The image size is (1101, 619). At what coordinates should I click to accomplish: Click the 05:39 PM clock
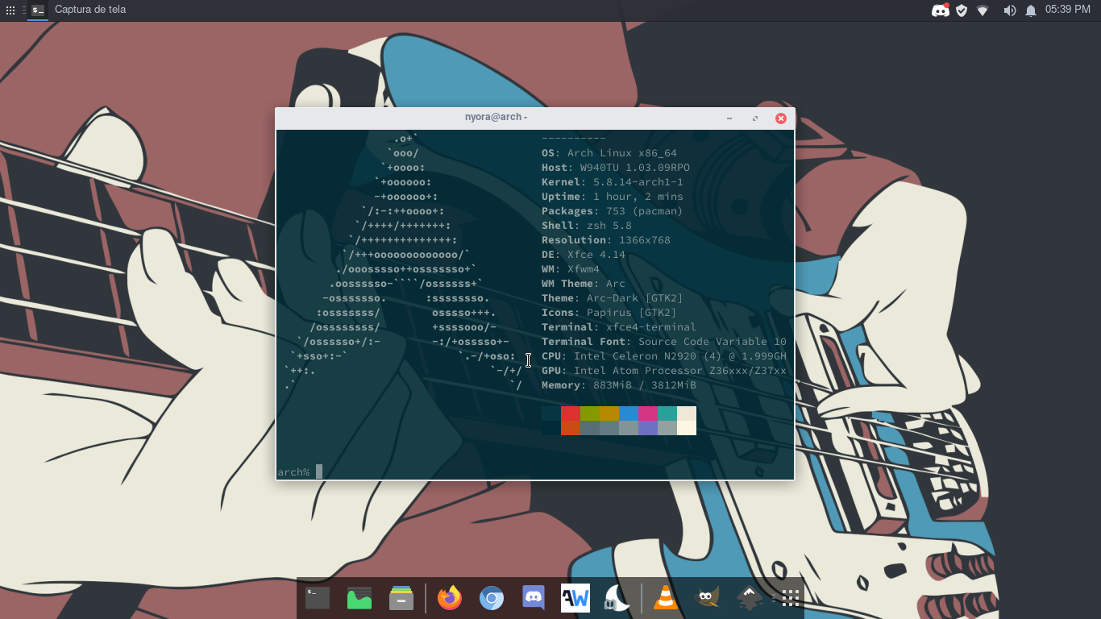tap(1067, 10)
